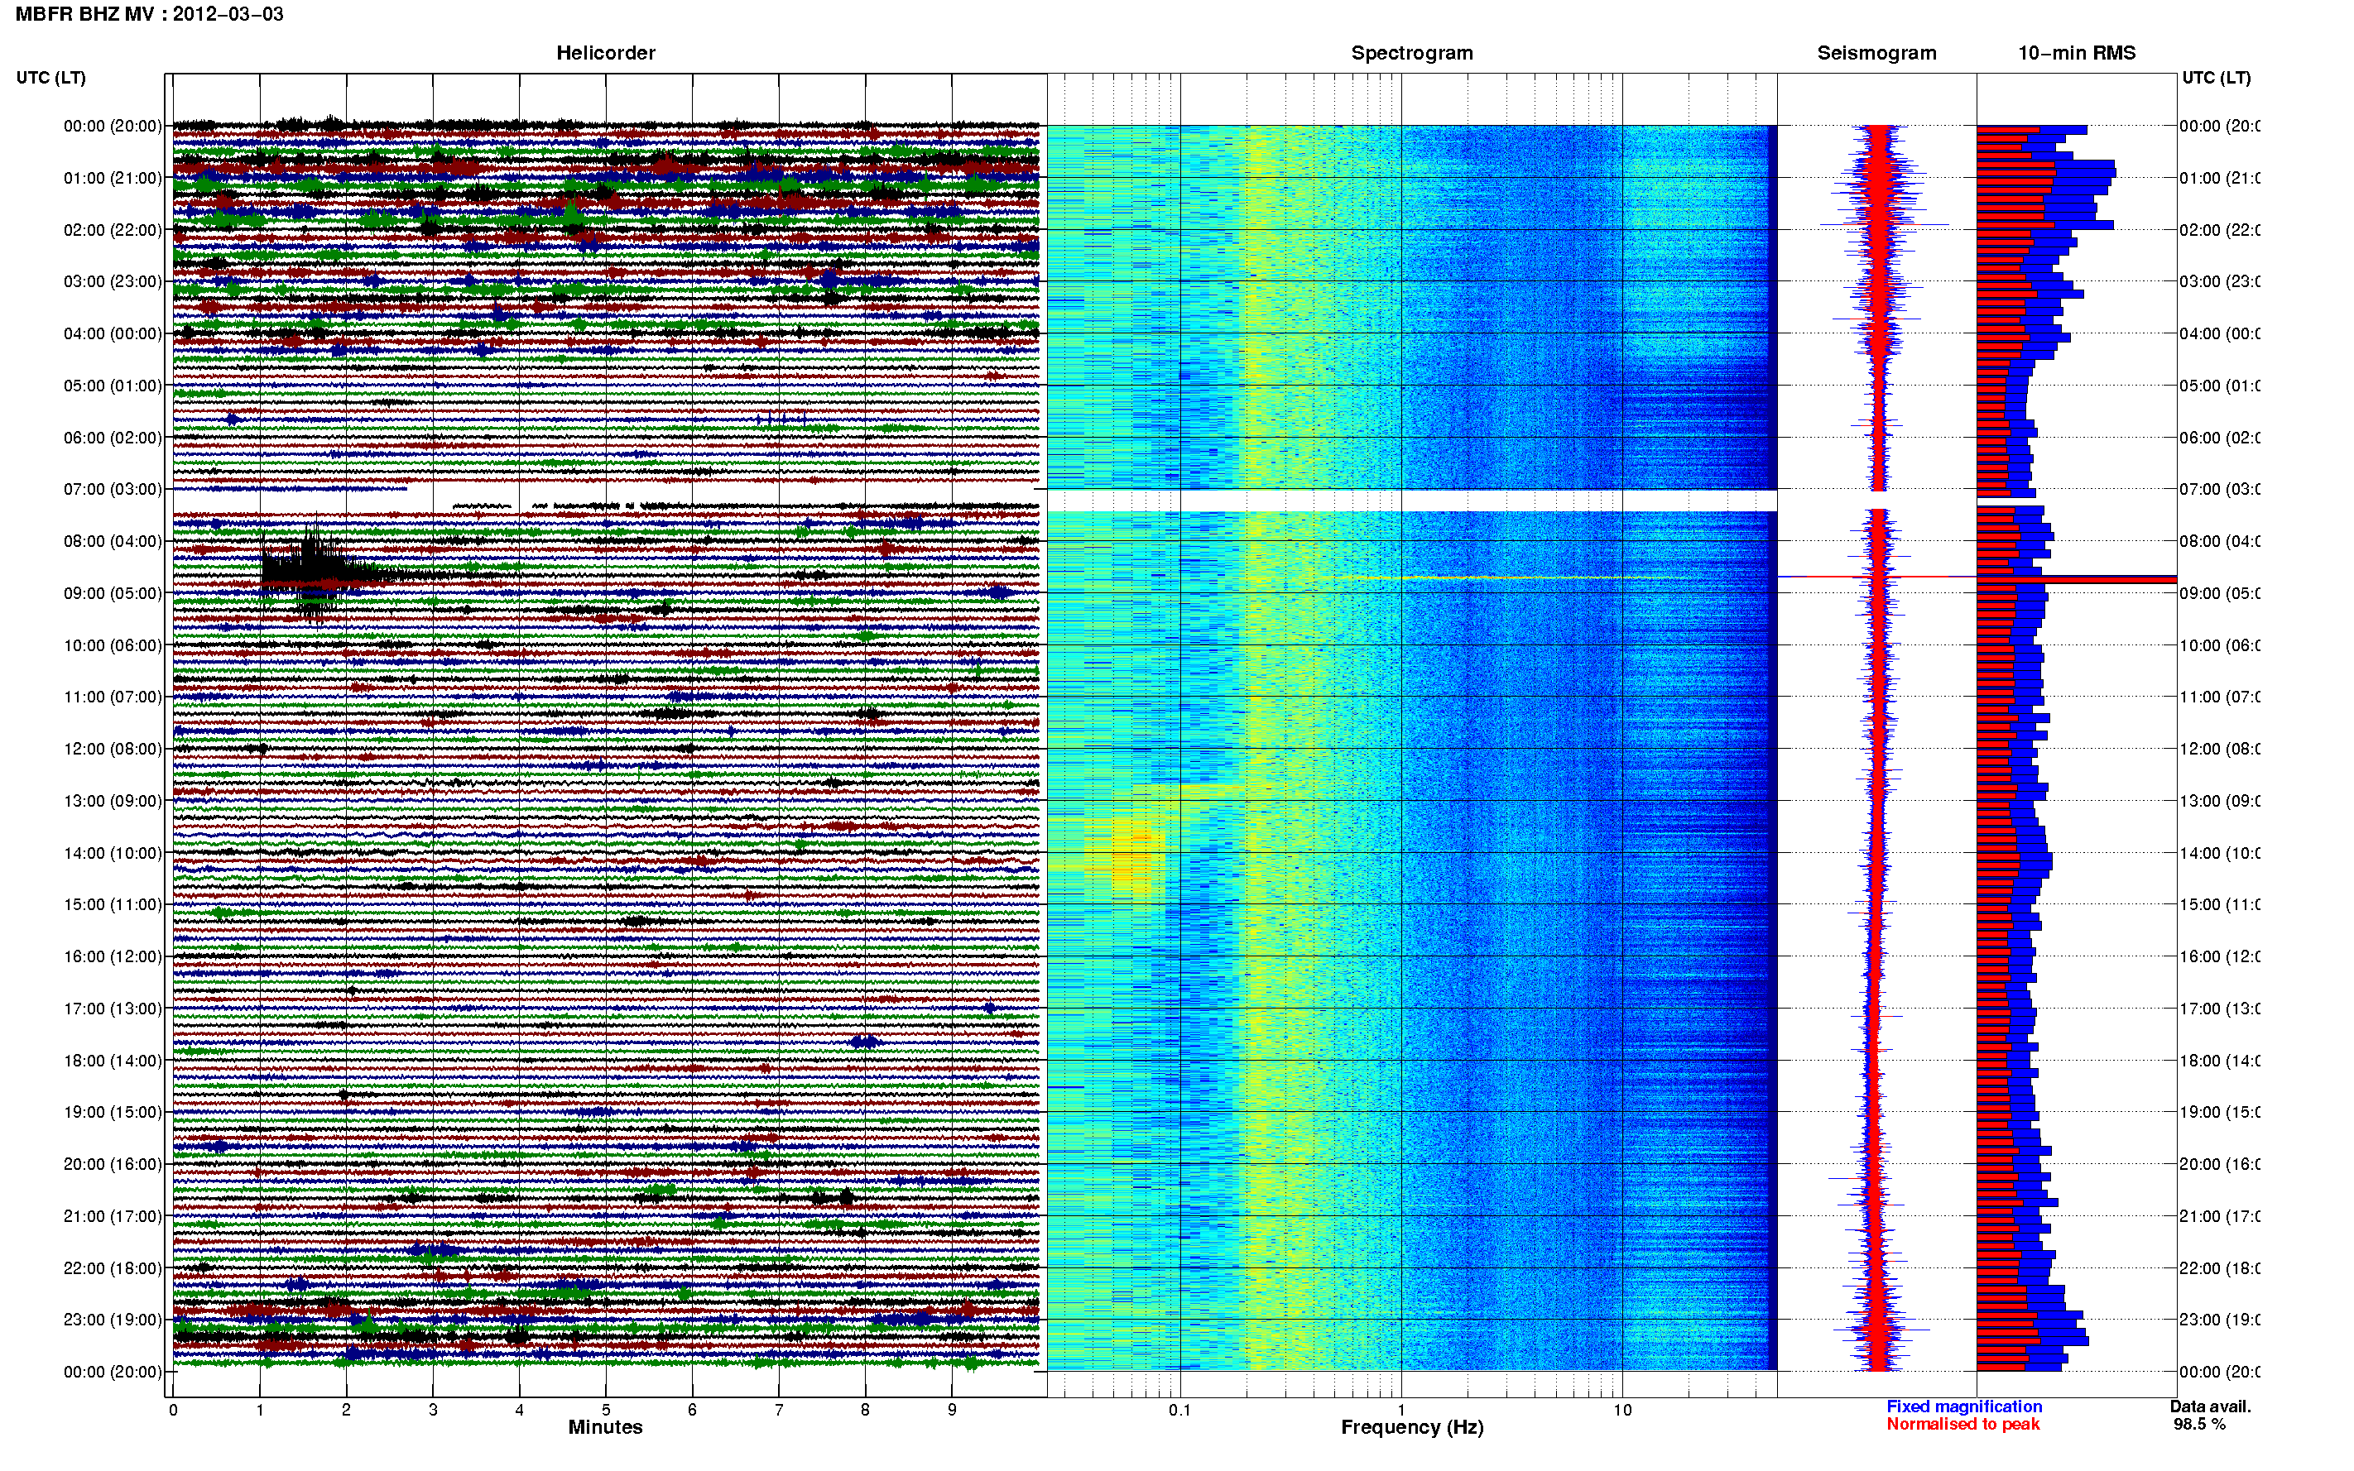Click the left '15:00 (11:00)' time label
Image resolution: width=2354 pixels, height=1471 pixels.
pos(113,905)
